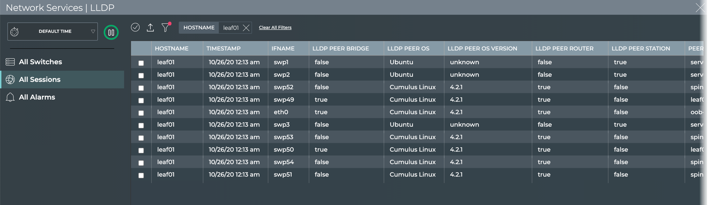Click the Timestamp column header
Image resolution: width=708 pixels, height=205 pixels.
pyautogui.click(x=224, y=49)
